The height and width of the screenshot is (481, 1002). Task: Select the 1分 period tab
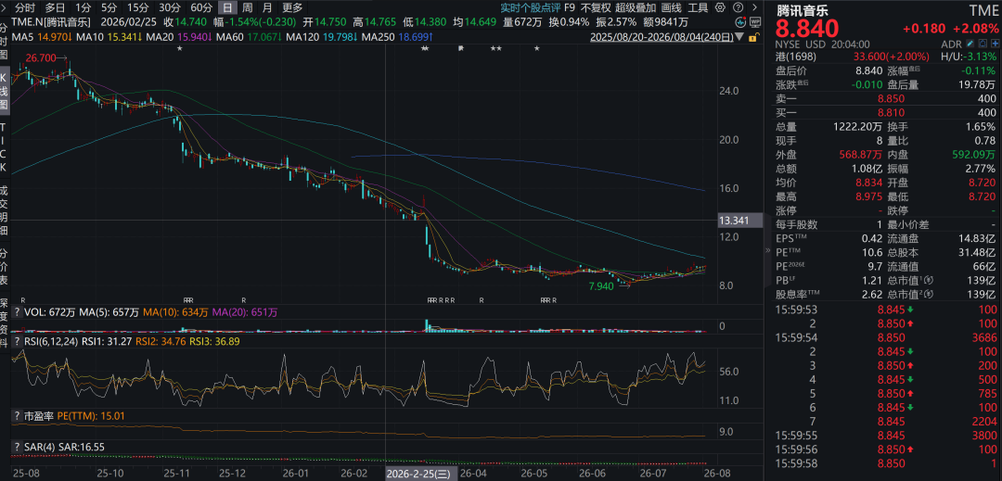(x=83, y=8)
